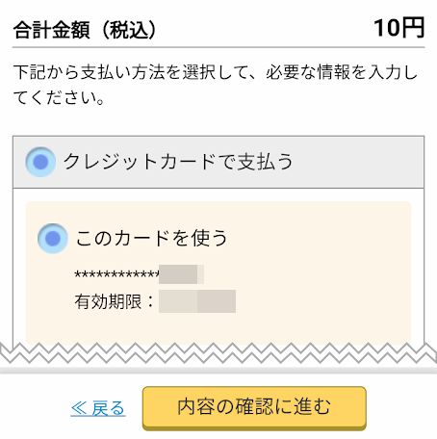Click the 下記から支払い方法を選択して instruction line
Image resolution: width=437 pixels, height=439 pixels.
tap(216, 72)
